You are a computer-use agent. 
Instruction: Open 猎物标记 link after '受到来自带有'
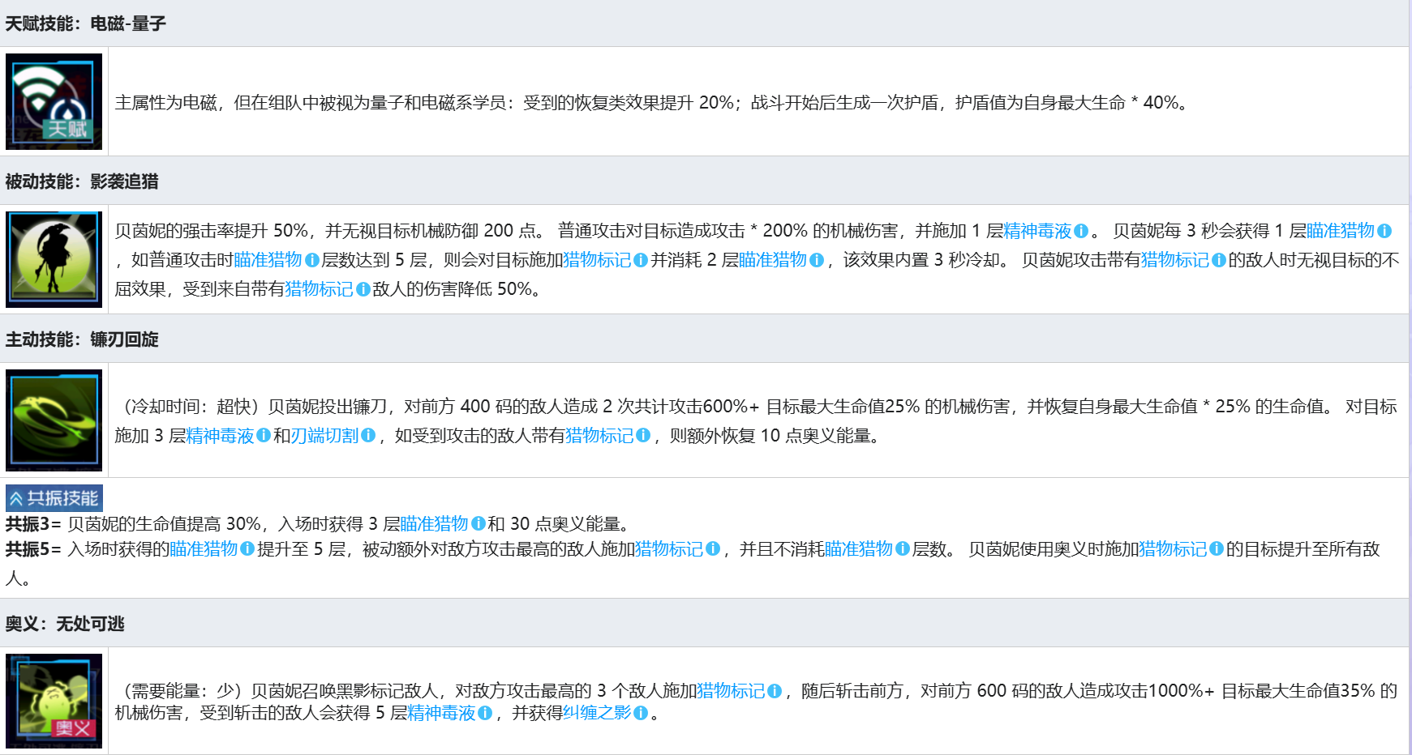point(320,289)
